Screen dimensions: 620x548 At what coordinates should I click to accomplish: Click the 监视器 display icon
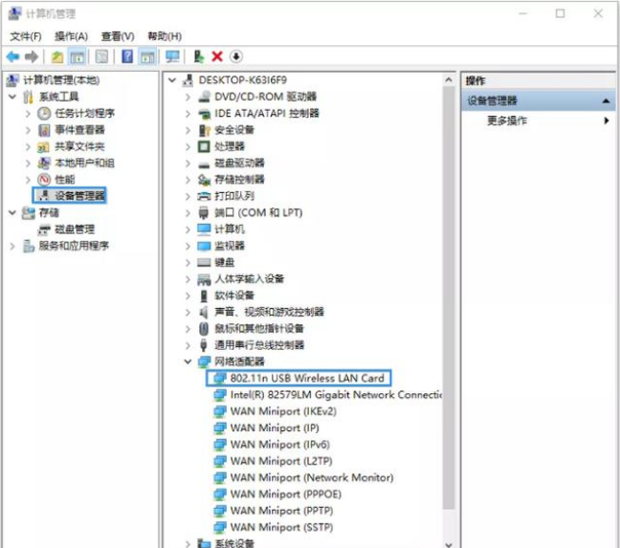pos(204,246)
